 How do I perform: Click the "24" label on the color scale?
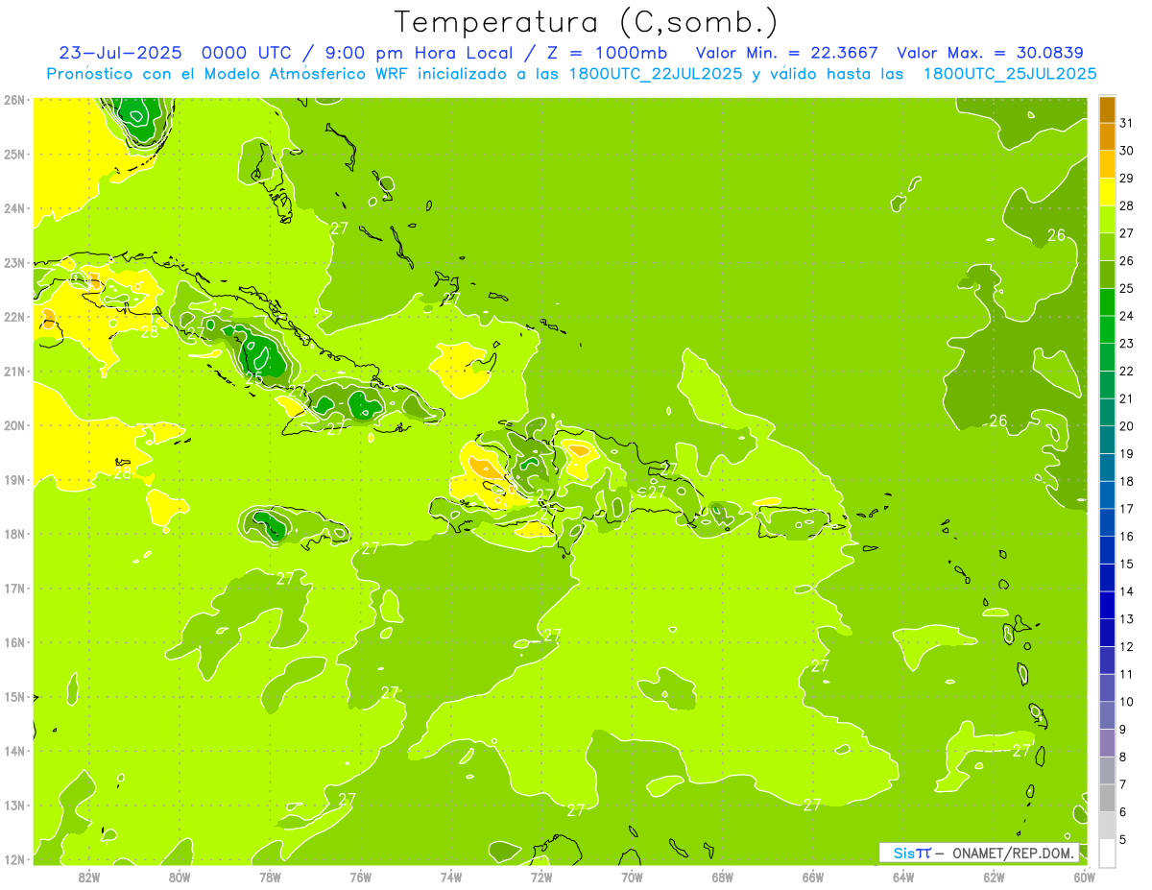point(1126,316)
